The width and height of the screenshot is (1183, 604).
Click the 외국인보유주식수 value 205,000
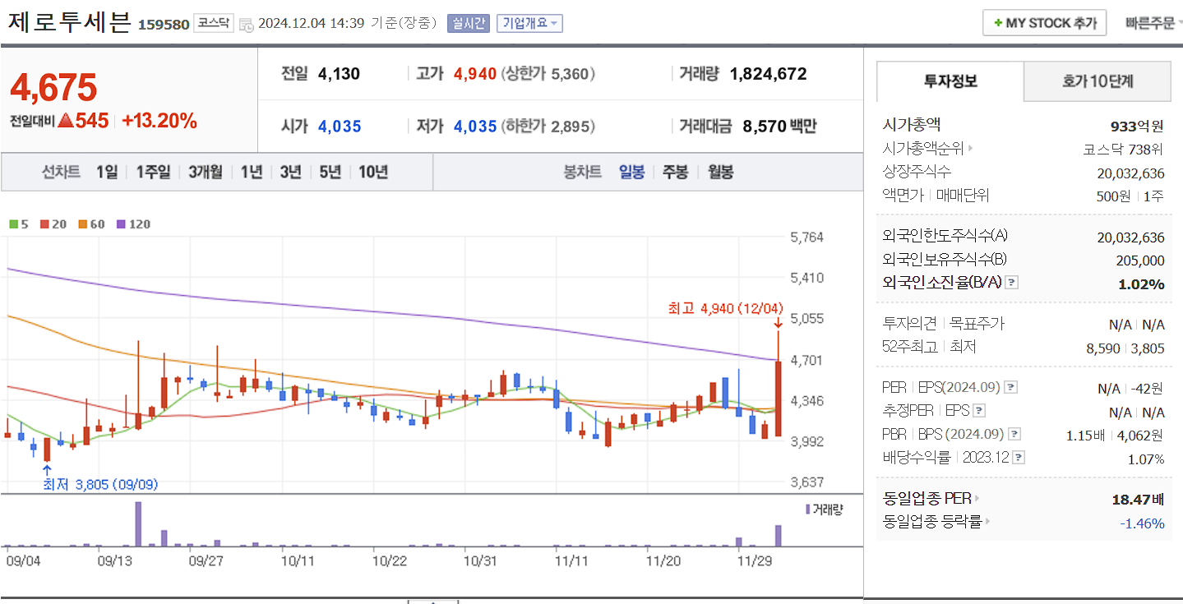(1142, 261)
